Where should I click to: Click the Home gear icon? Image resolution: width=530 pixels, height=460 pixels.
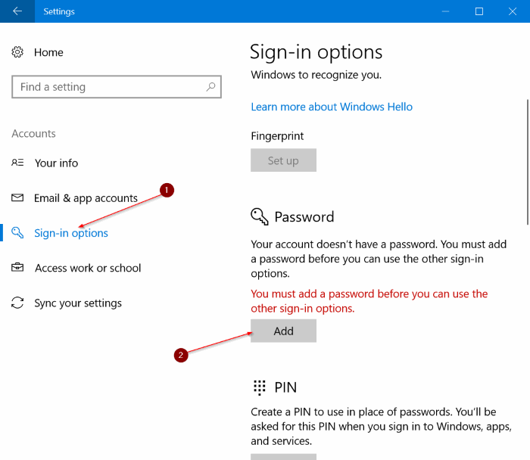(x=17, y=52)
